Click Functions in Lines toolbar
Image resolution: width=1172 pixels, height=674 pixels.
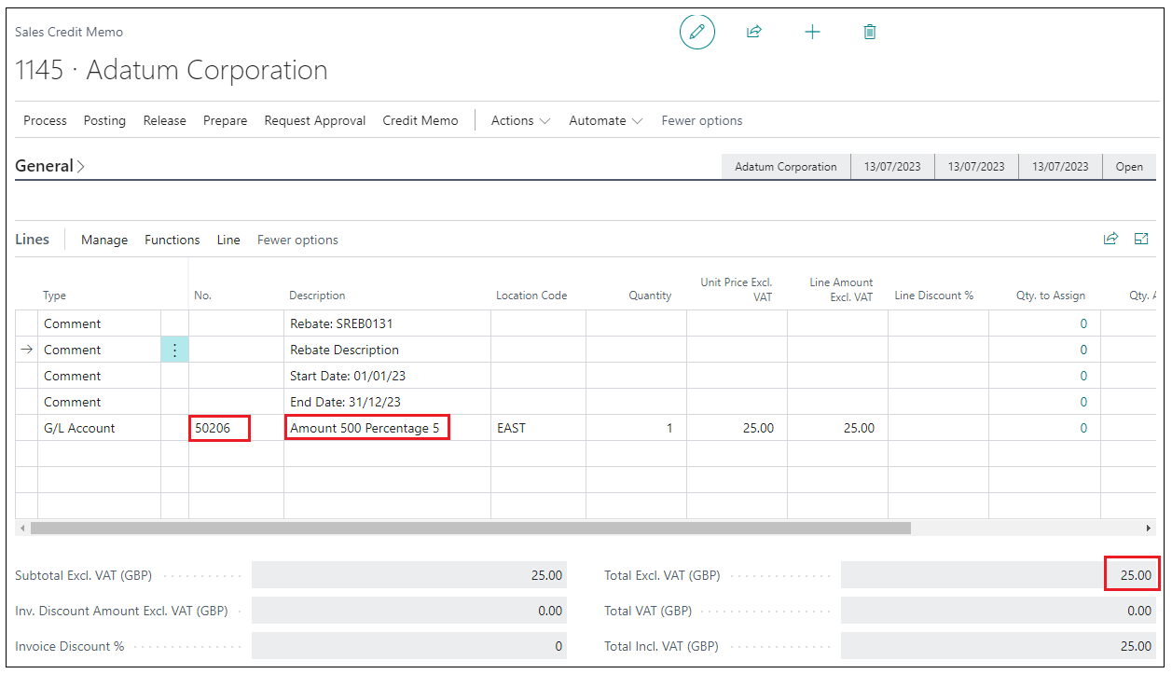click(172, 240)
